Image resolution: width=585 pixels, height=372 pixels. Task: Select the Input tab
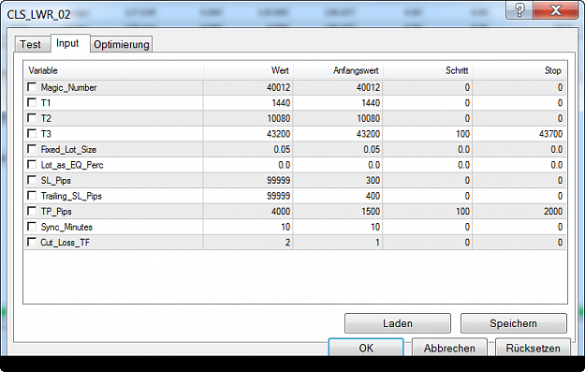click(70, 43)
